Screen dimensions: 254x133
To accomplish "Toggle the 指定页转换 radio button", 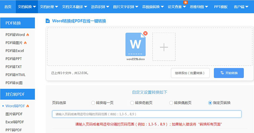I will [210, 103].
